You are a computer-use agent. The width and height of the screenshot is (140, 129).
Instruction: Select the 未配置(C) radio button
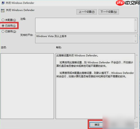pyautogui.click(x=9, y=20)
